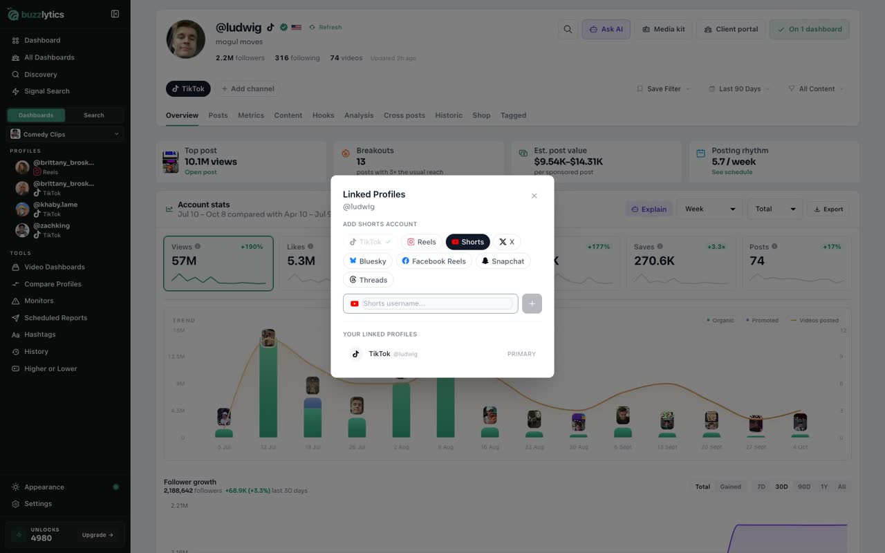Select the @khaby.lame profile
The width and height of the screenshot is (885, 553).
pos(65,209)
